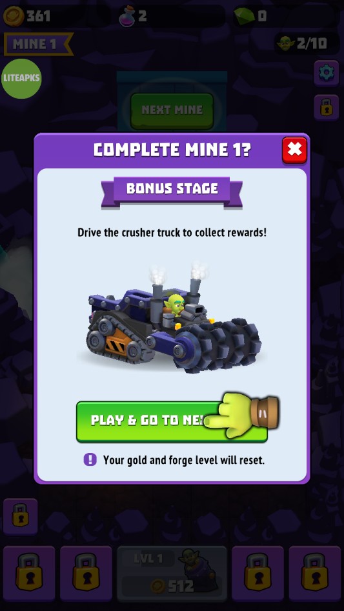Tap the green gem icon
Screen dimensions: 344x611
(x=243, y=16)
